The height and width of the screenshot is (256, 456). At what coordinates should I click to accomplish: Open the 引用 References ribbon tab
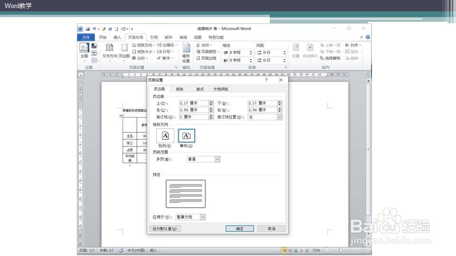(154, 37)
